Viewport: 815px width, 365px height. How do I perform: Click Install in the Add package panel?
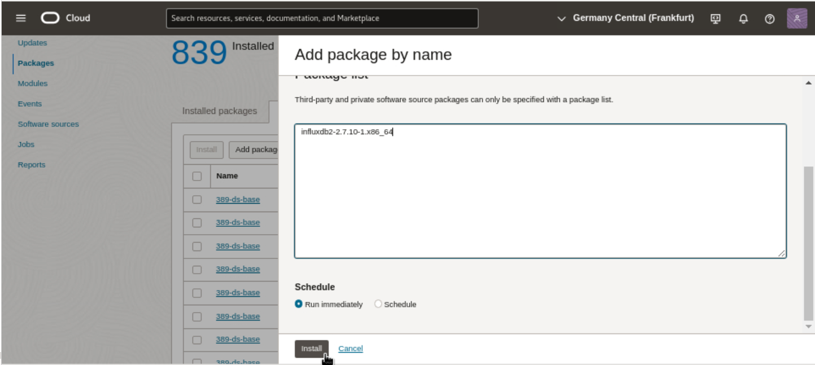tap(311, 349)
